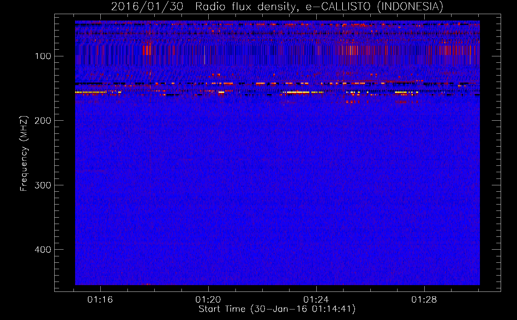The height and width of the screenshot is (320, 517).
Task: Click the 300 frequency tick label
Action: 43,185
